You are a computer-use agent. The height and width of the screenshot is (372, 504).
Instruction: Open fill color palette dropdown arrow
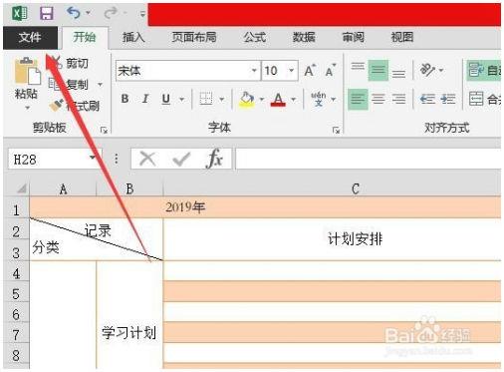pos(262,99)
